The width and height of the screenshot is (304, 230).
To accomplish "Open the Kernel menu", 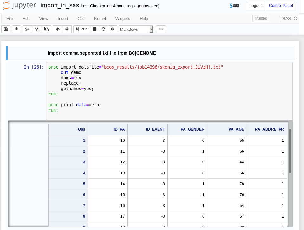I will click(100, 19).
